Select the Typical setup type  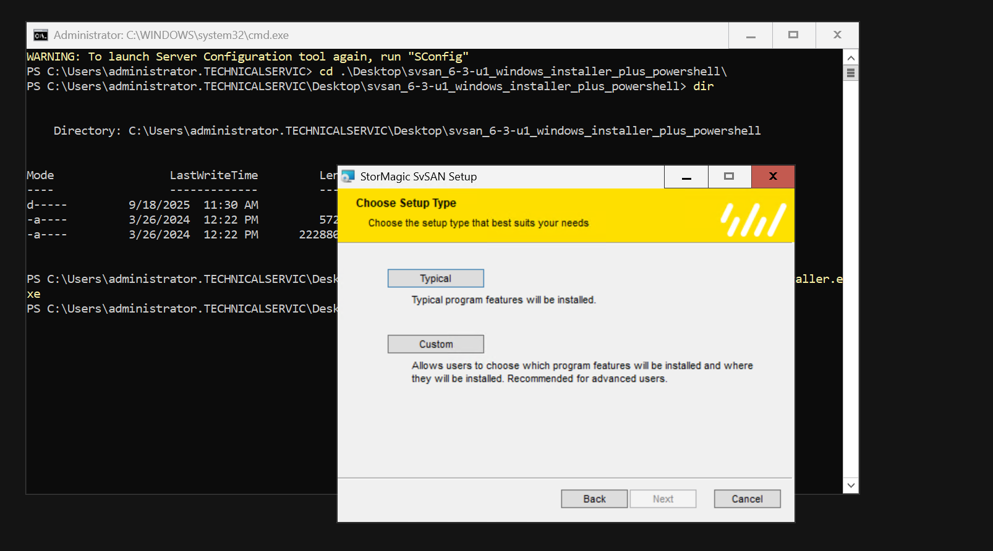coord(435,279)
